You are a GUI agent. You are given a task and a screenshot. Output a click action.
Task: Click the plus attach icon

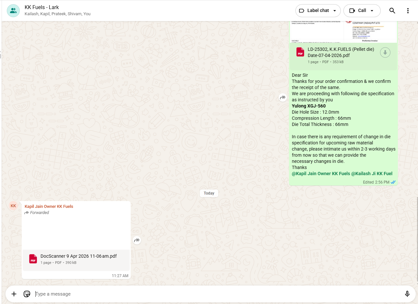(x=14, y=294)
